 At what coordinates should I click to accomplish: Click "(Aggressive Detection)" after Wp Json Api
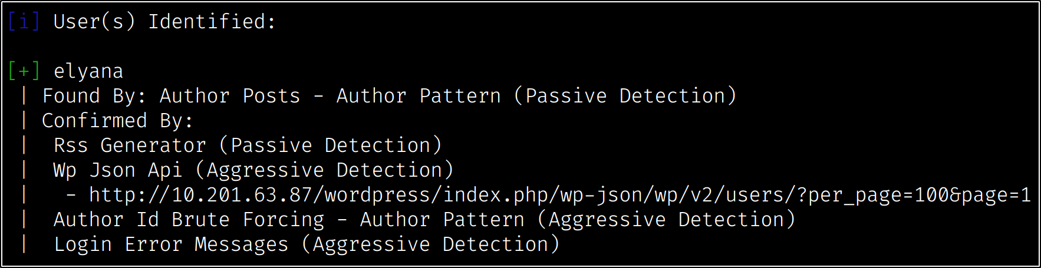pos(324,170)
